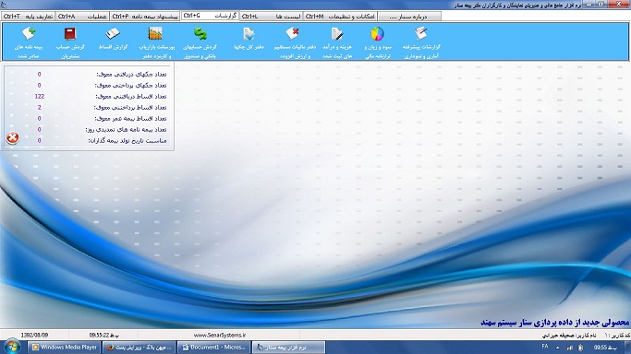This screenshot has width=631, height=354.
Task: Click the user name entry in status bar
Action: click(569, 335)
